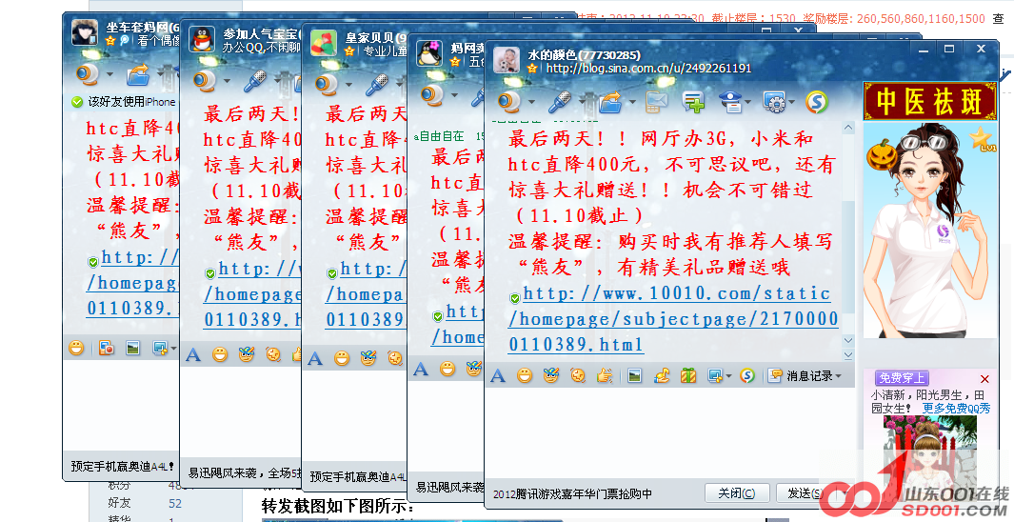Open emoticon picker in 妈网卖 window
Viewport: 1014px width, 522px height.
click(x=447, y=369)
